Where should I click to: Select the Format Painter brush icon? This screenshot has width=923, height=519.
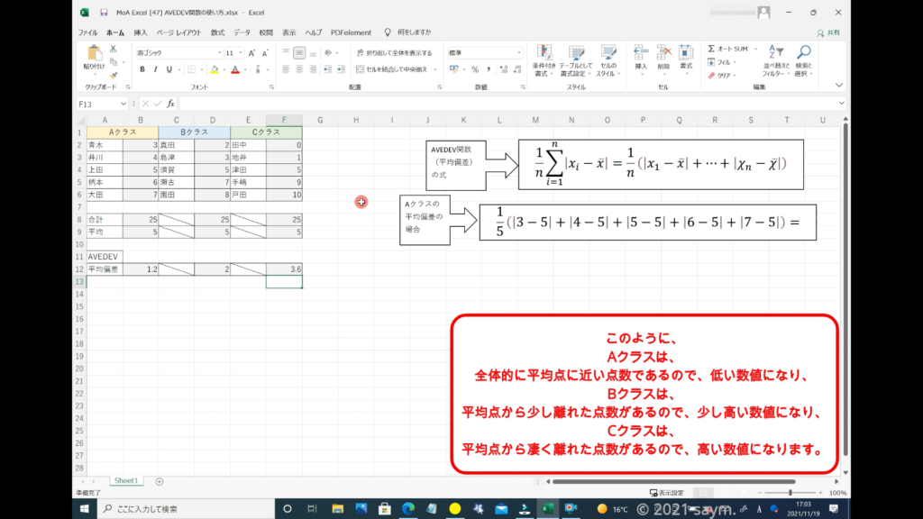coord(114,76)
